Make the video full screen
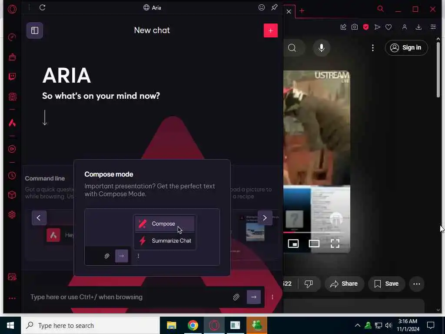Viewport: 445px width, 334px height. (335, 244)
